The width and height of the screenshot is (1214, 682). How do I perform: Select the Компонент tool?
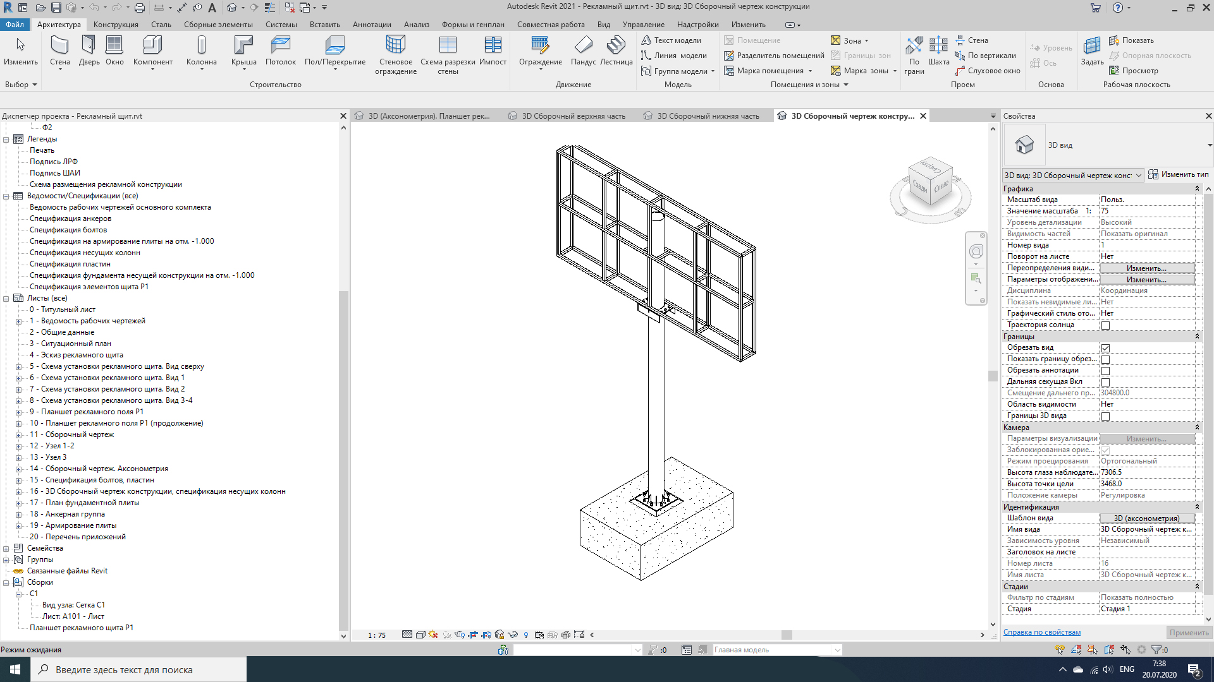[152, 51]
